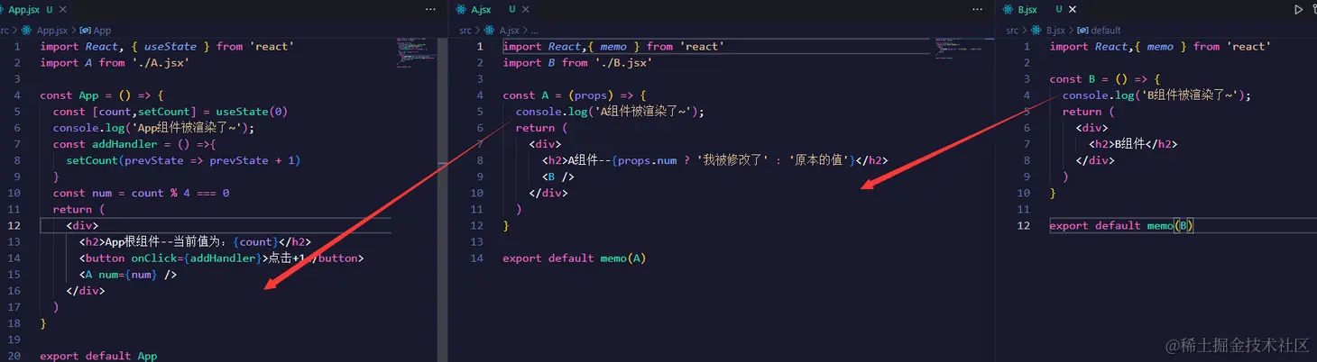The height and width of the screenshot is (362, 1317).
Task: Run code with play icon in B.jsx group
Action: (x=1298, y=10)
